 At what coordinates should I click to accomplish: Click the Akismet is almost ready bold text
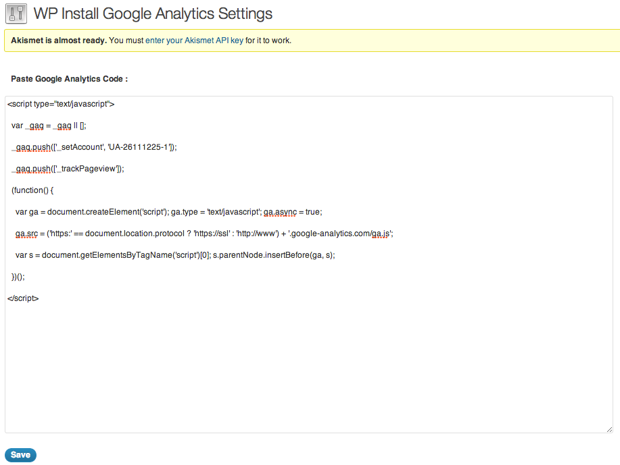click(59, 40)
